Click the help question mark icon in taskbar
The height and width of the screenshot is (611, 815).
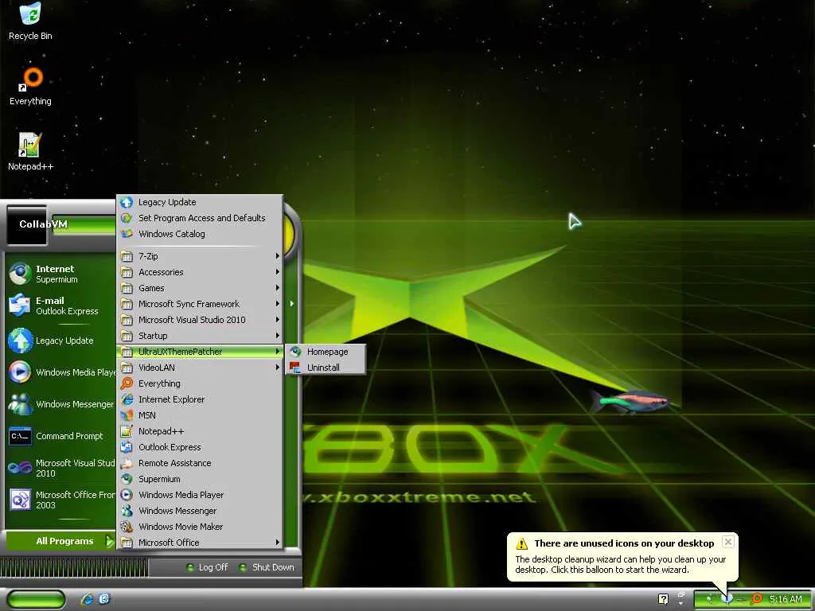pyautogui.click(x=663, y=599)
